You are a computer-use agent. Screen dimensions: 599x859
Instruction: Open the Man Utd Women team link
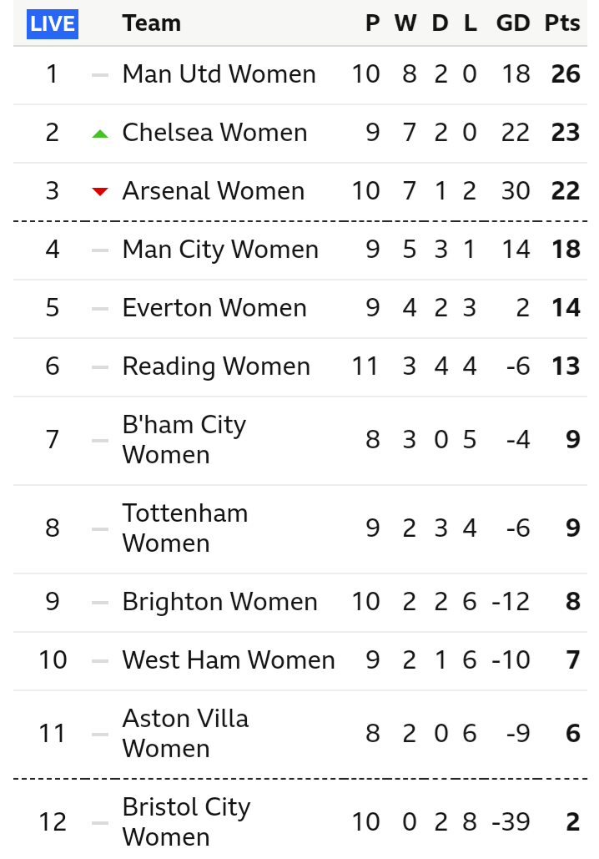pos(219,74)
